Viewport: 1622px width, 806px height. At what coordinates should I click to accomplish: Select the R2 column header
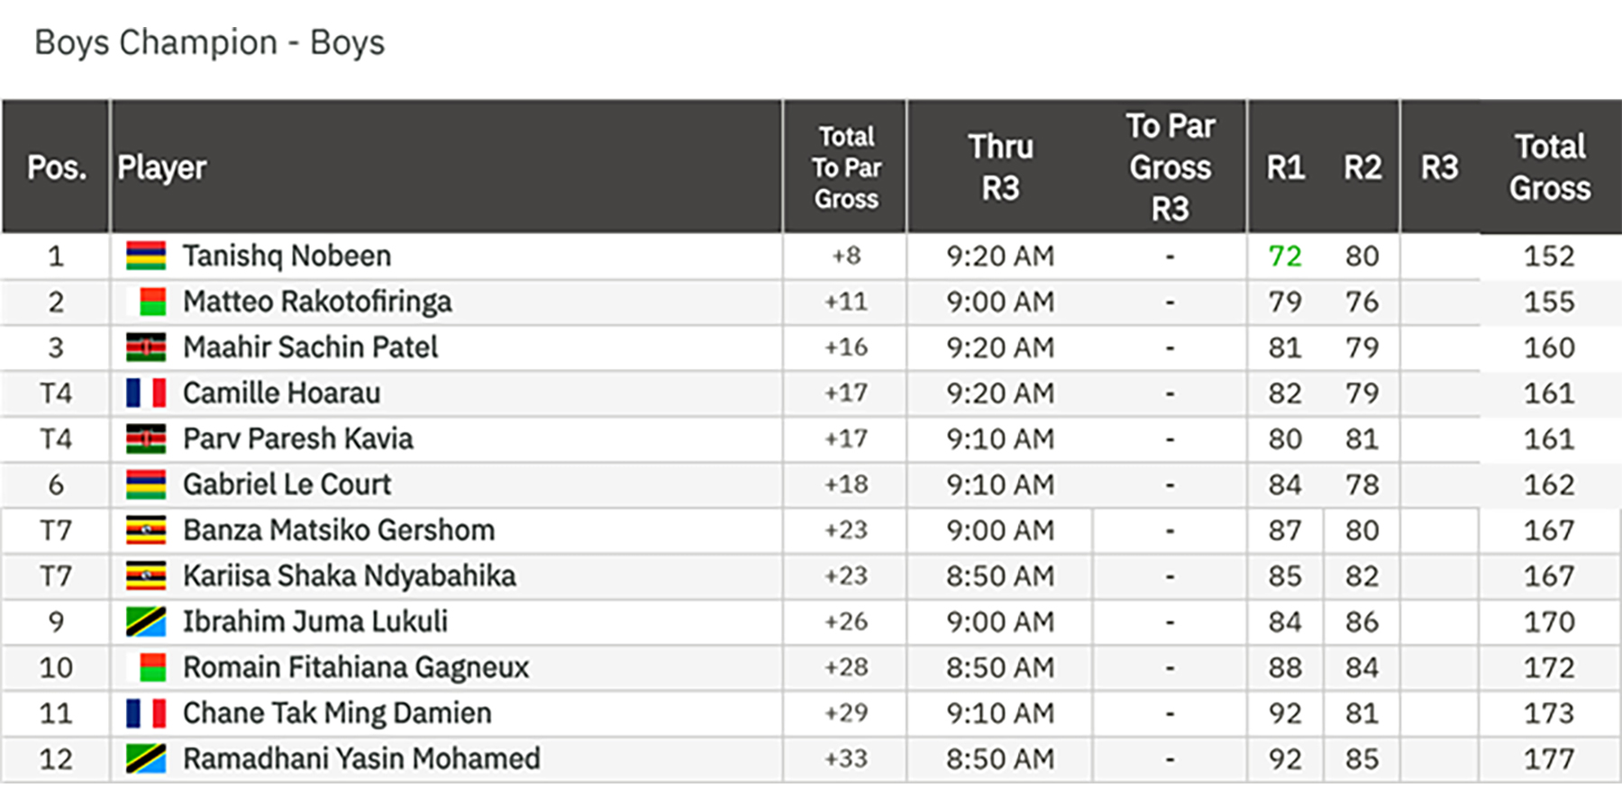[x=1362, y=168]
